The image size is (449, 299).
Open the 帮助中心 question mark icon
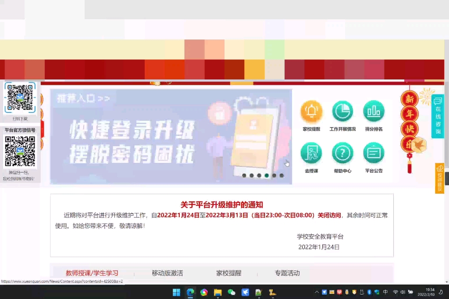coord(342,153)
